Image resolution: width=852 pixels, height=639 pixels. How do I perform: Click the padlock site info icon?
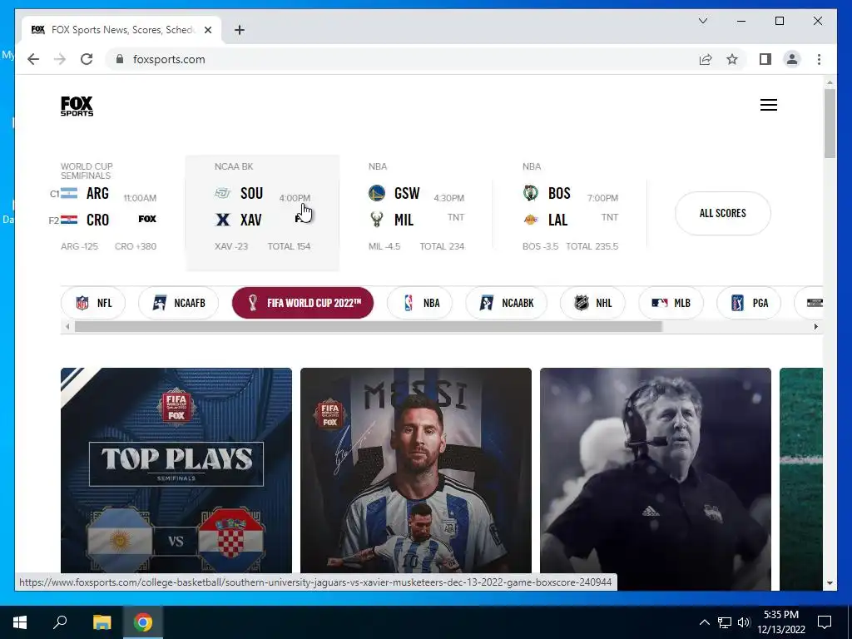[120, 59]
